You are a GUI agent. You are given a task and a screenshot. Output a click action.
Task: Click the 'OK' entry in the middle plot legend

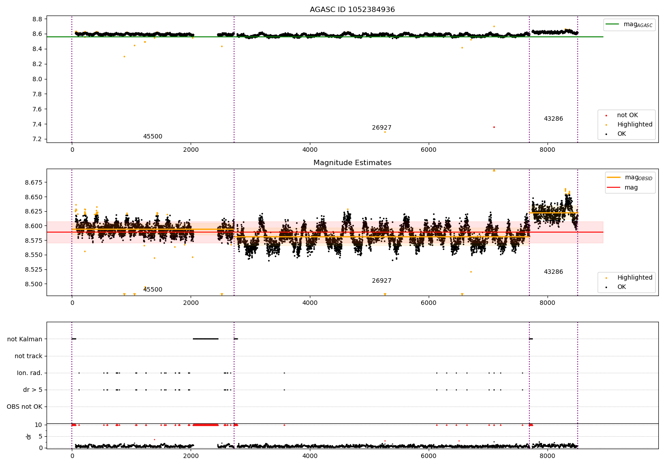616,287
